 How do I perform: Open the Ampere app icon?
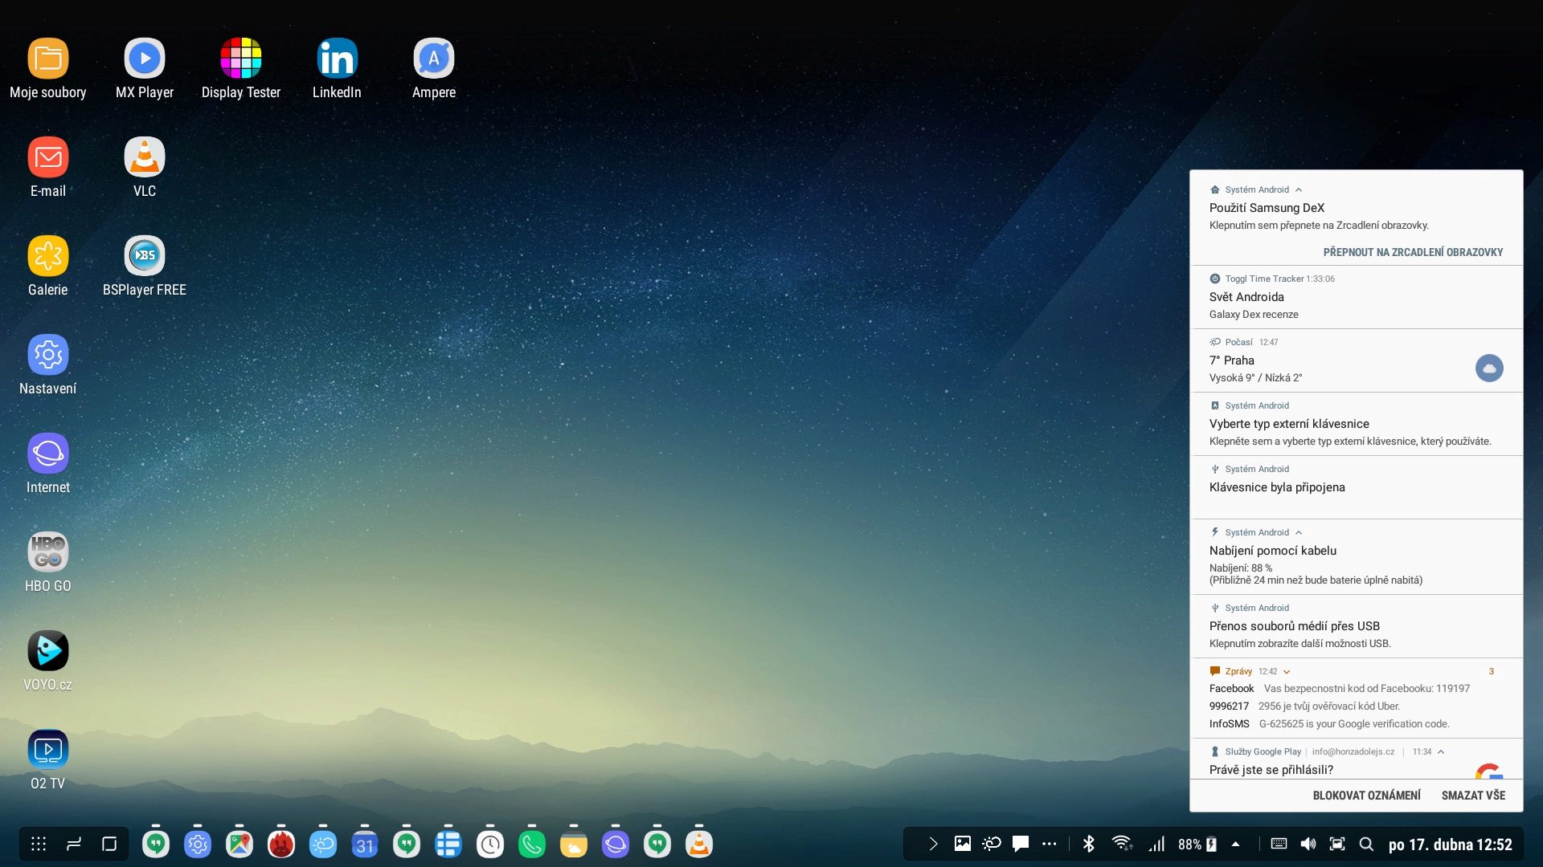(434, 59)
